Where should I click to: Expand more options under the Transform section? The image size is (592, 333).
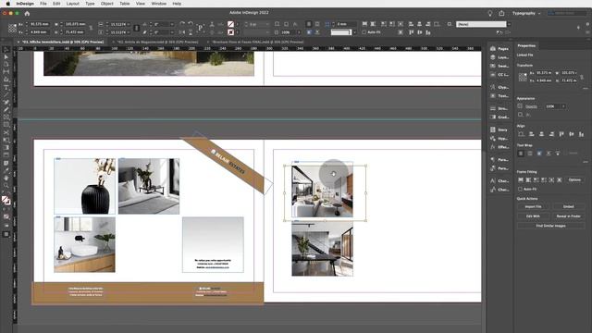(586, 89)
